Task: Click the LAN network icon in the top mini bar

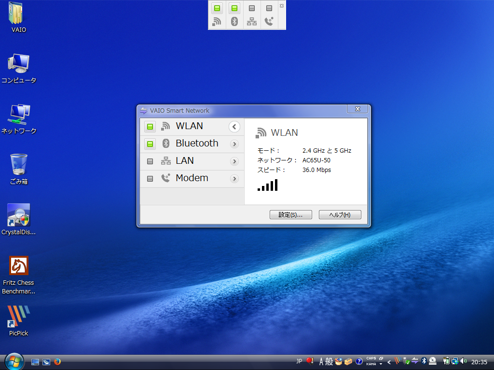Action: [x=252, y=22]
